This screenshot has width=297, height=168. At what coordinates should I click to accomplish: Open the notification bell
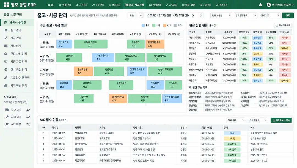pos(260,5)
